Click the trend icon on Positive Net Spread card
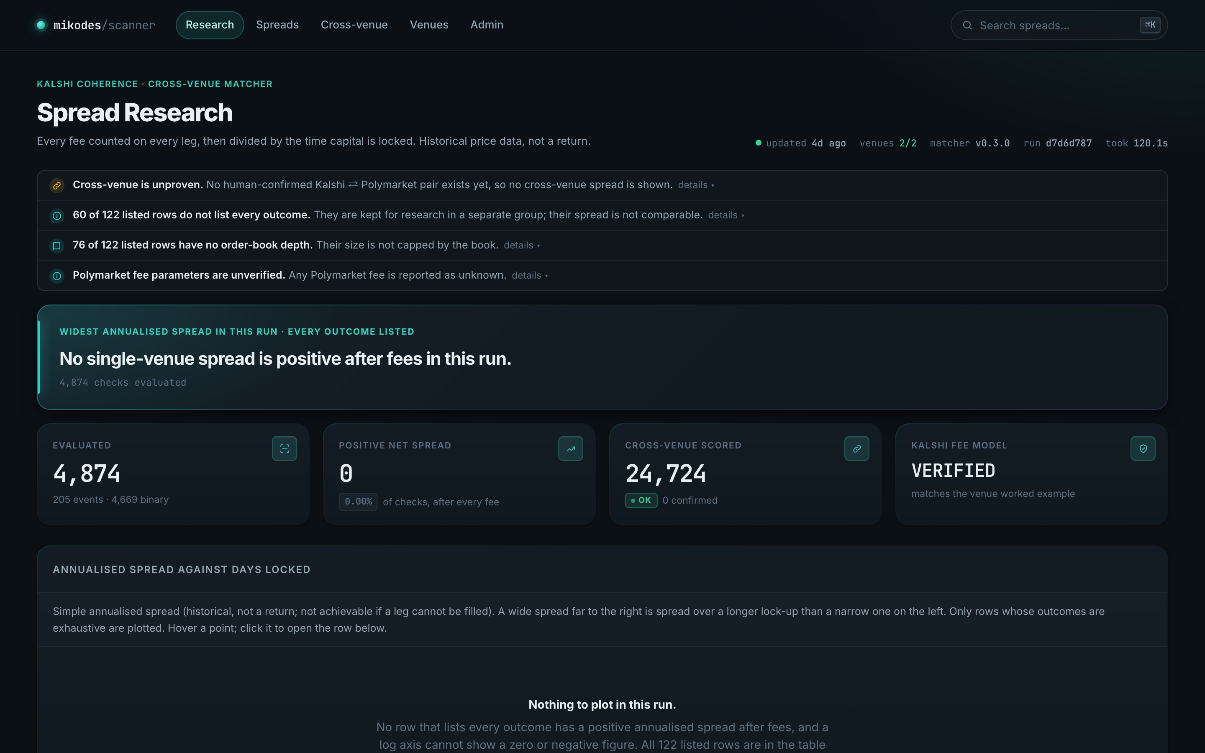This screenshot has height=753, width=1205. [571, 448]
